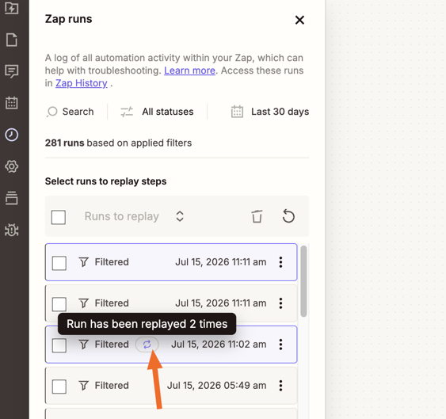The image size is (446, 419).
Task: Open the bug debug icon in sidebar
Action: pyautogui.click(x=12, y=230)
